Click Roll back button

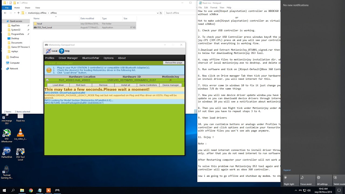coord(81,85)
